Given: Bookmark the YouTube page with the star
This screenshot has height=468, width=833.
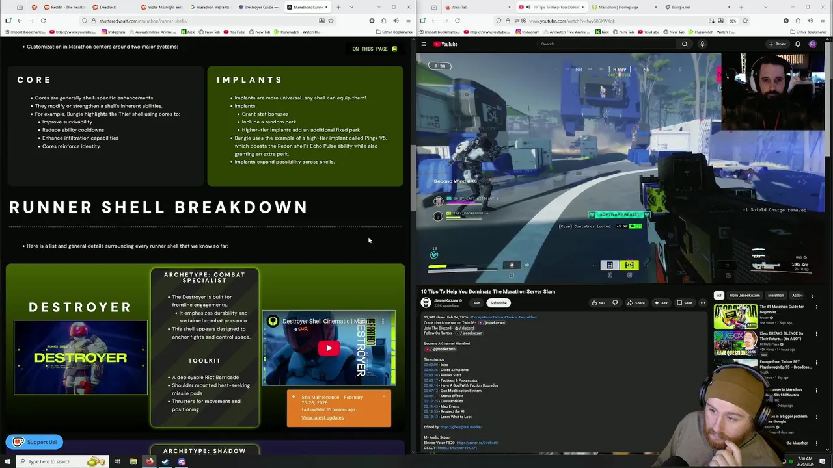Looking at the screenshot, I should (x=746, y=21).
